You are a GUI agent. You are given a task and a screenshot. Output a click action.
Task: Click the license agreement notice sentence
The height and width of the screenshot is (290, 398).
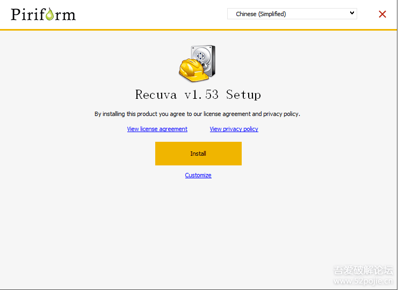point(197,114)
